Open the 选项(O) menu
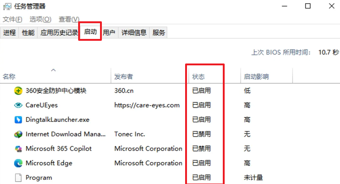 click(40, 19)
